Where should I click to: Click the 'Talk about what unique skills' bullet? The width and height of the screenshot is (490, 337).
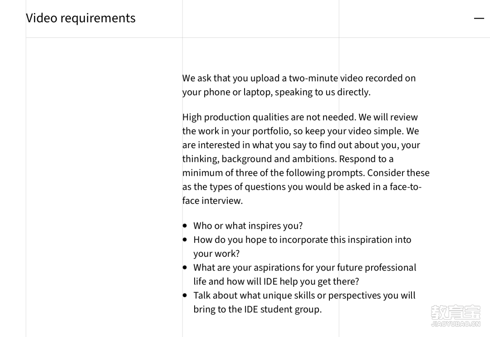coord(304,302)
